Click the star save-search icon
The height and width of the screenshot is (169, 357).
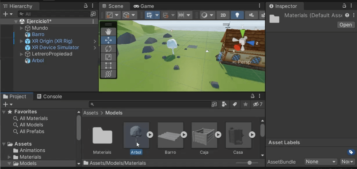point(246,104)
